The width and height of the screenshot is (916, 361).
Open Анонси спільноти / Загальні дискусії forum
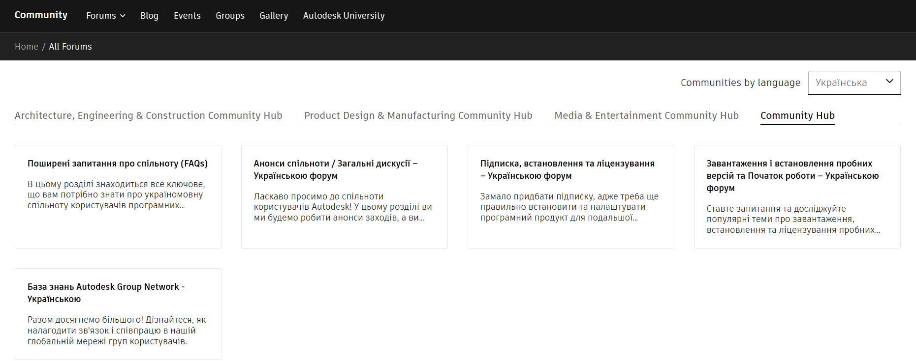click(336, 169)
